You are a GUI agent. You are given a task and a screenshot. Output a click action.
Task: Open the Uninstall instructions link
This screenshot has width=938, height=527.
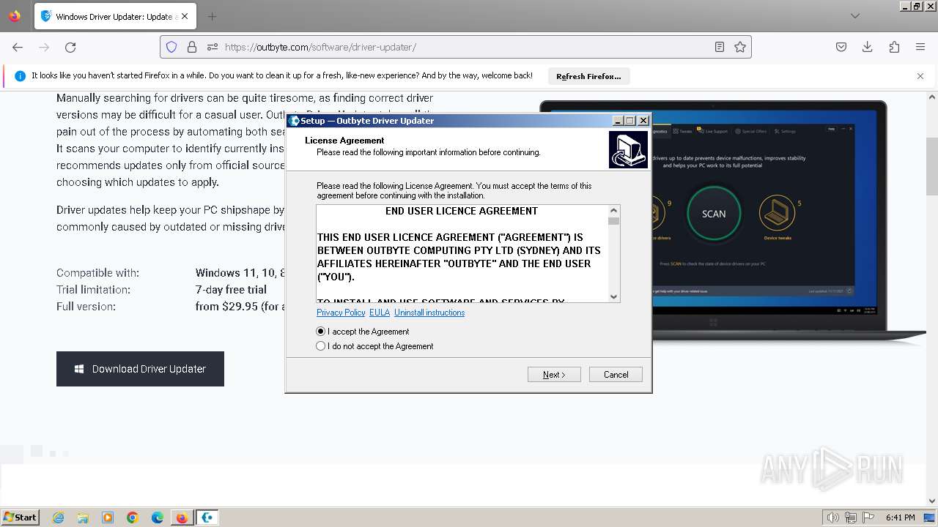(x=429, y=313)
